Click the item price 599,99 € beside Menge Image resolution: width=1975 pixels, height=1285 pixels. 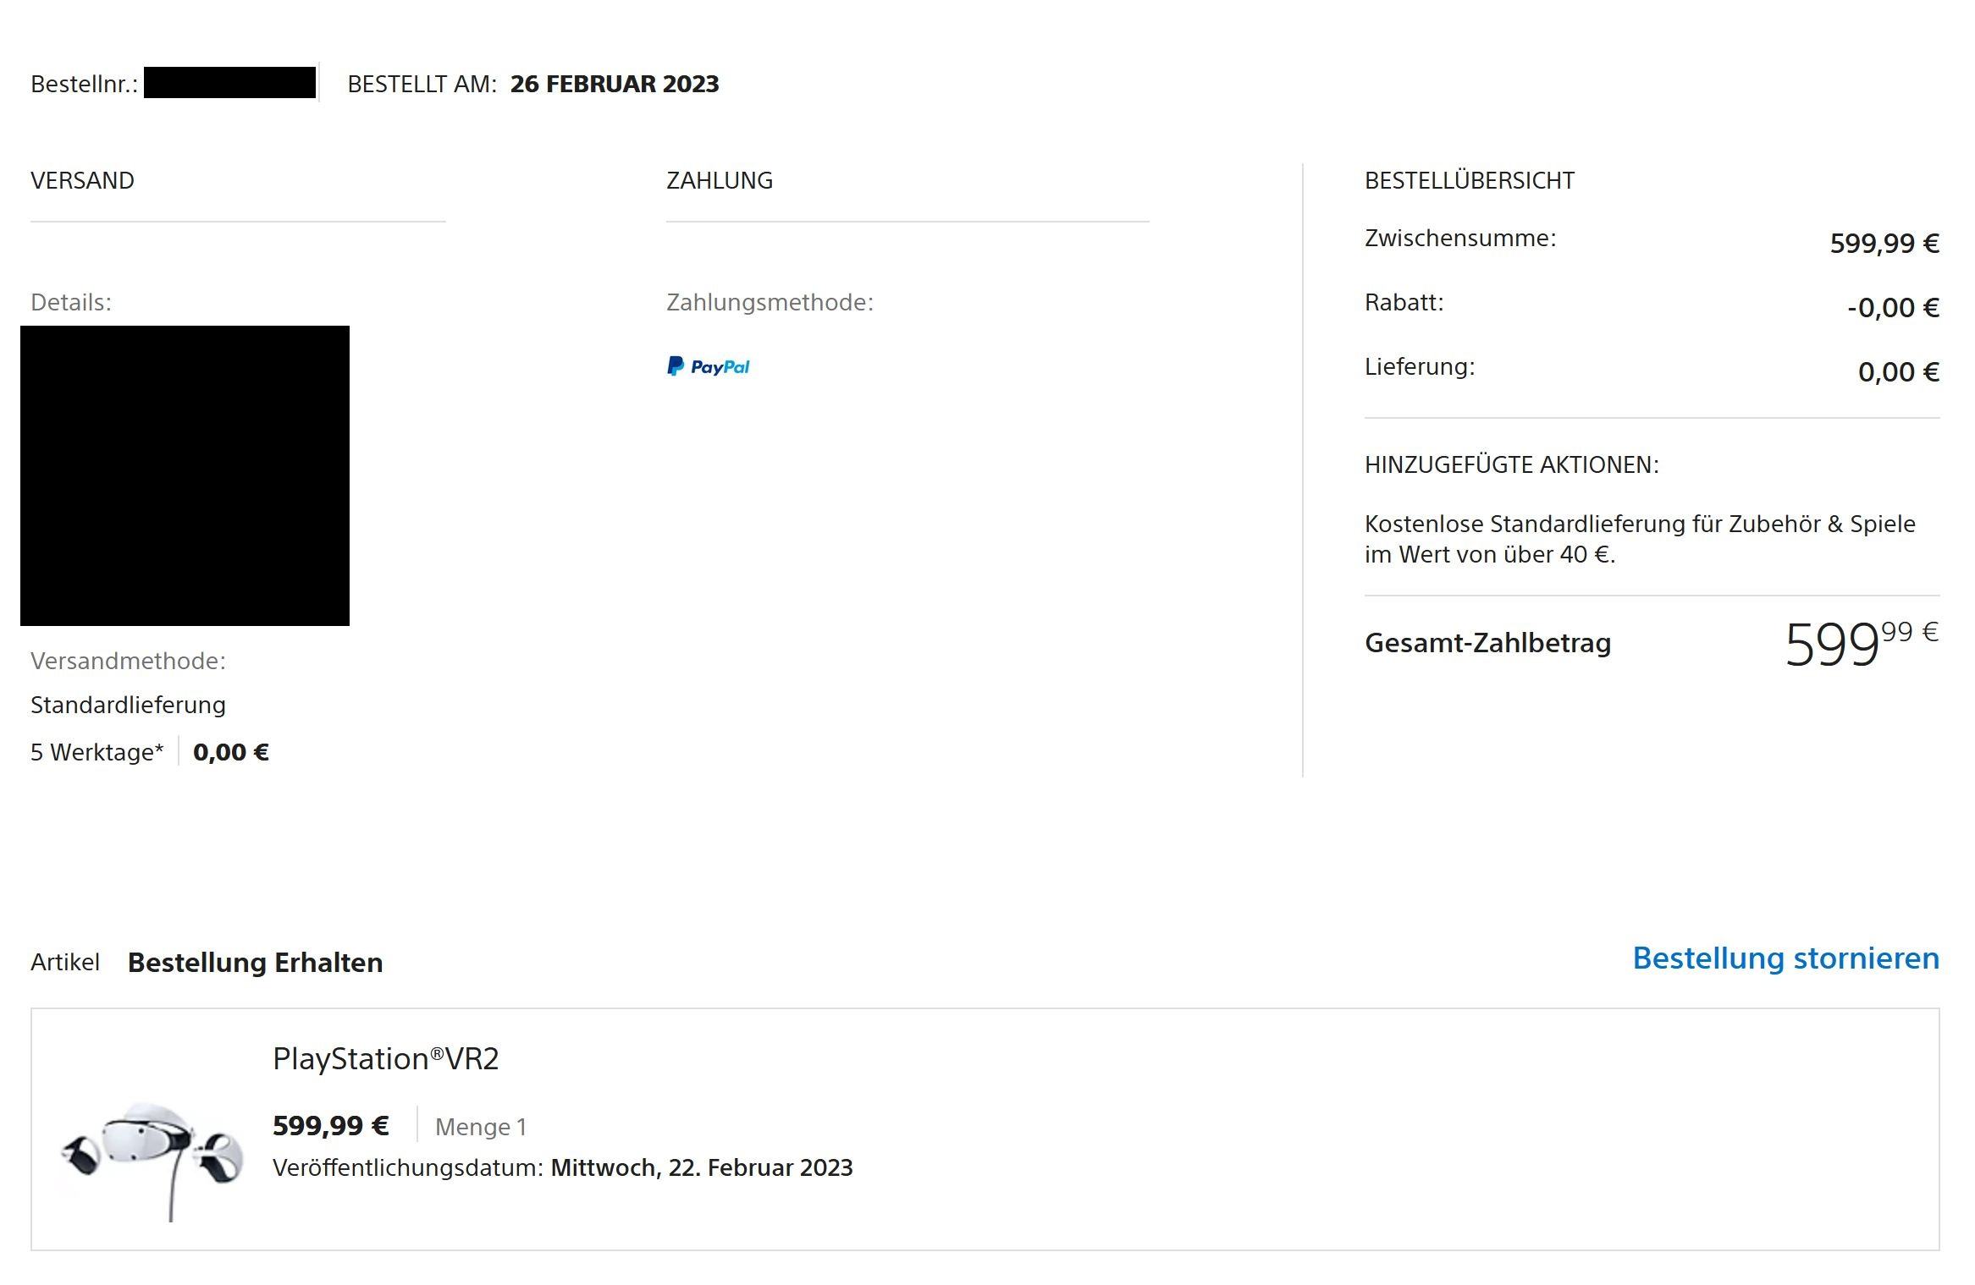[331, 1125]
